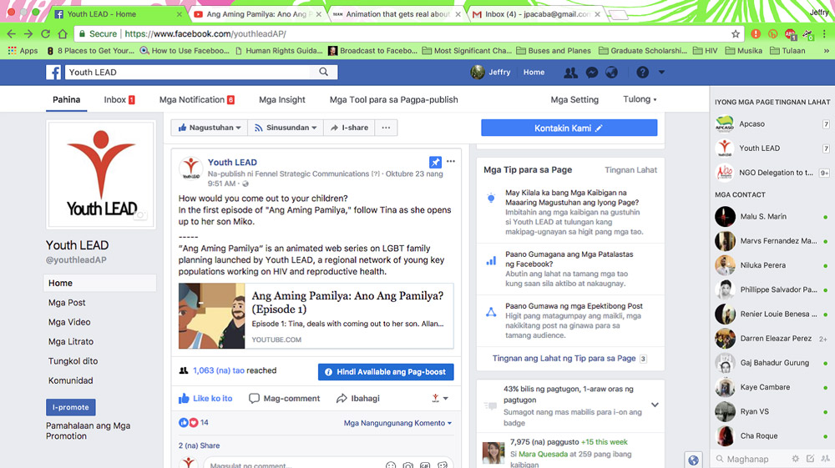The image size is (835, 468).
Task: Open the Tulong dropdown menu
Action: coord(640,99)
